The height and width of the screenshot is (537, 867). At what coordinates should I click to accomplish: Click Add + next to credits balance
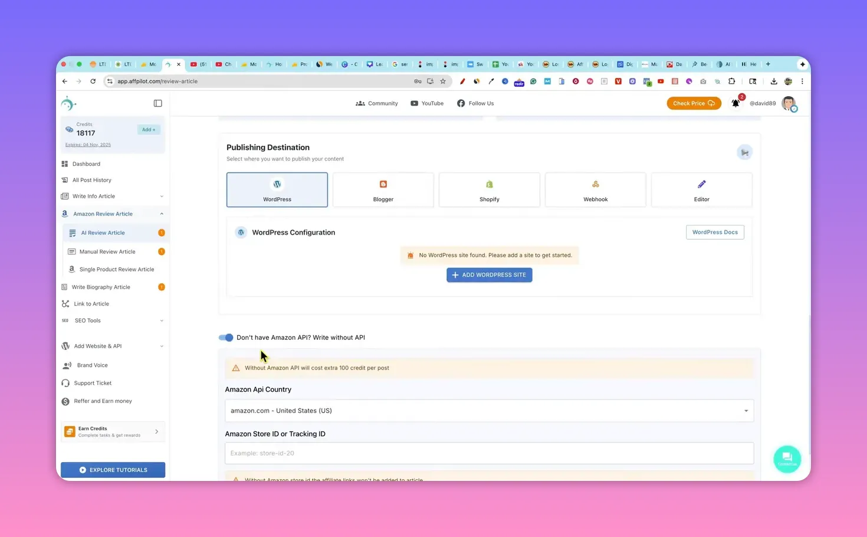pyautogui.click(x=148, y=129)
